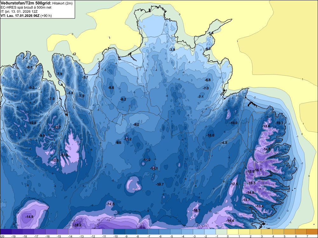Viewport: 318px width, 238px height.
Task: Select the -5.7 temperature label
Action: [85, 77]
